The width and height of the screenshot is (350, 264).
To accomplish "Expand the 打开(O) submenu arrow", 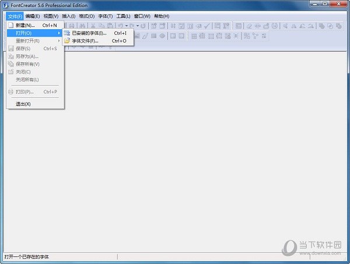I will click(59, 33).
